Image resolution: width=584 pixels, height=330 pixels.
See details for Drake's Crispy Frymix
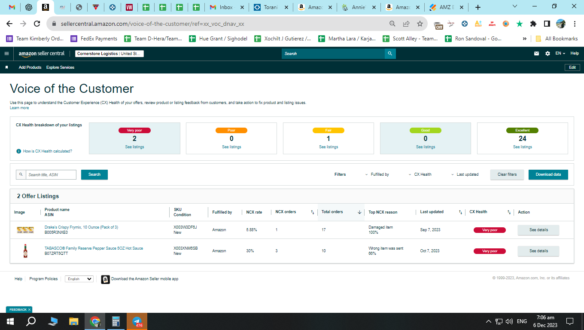coord(538,230)
